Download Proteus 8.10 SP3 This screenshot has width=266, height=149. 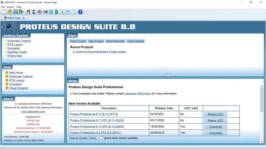215,127
